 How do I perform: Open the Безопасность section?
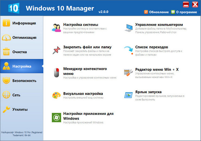tap(22, 81)
